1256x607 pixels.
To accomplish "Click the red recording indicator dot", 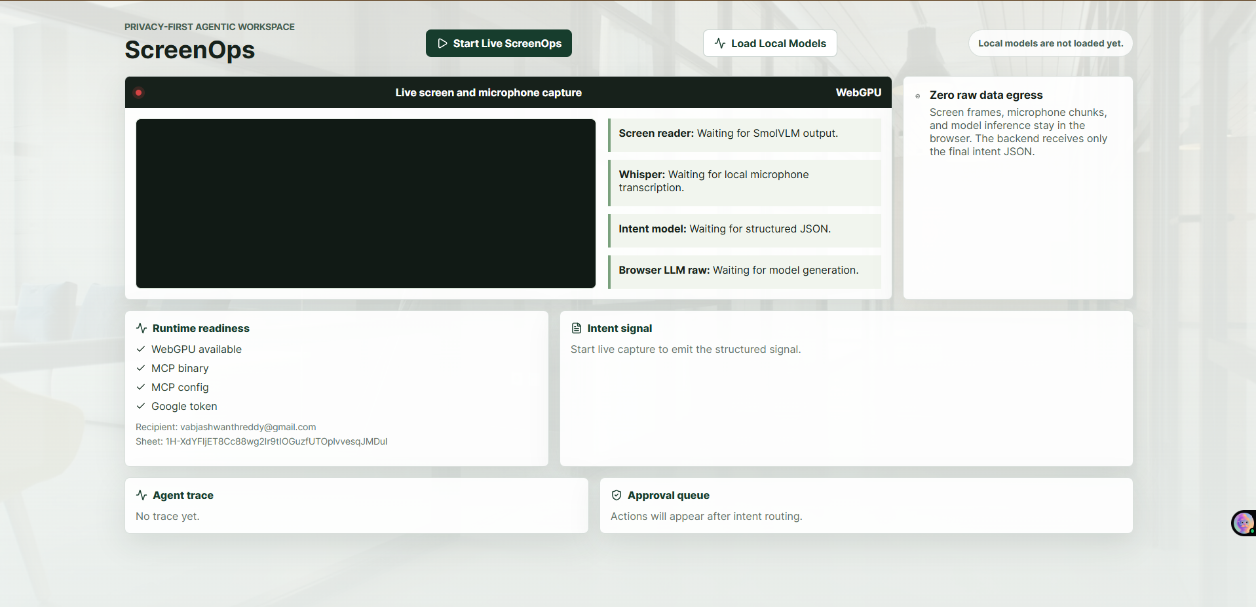I will tap(139, 92).
